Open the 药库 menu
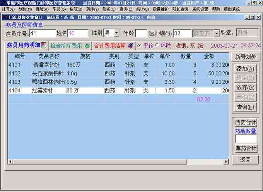The image size is (263, 192). 92,9
